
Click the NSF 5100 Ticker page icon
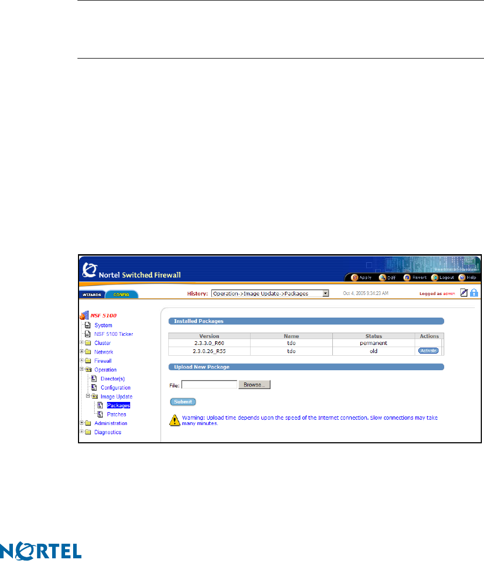(x=88, y=334)
